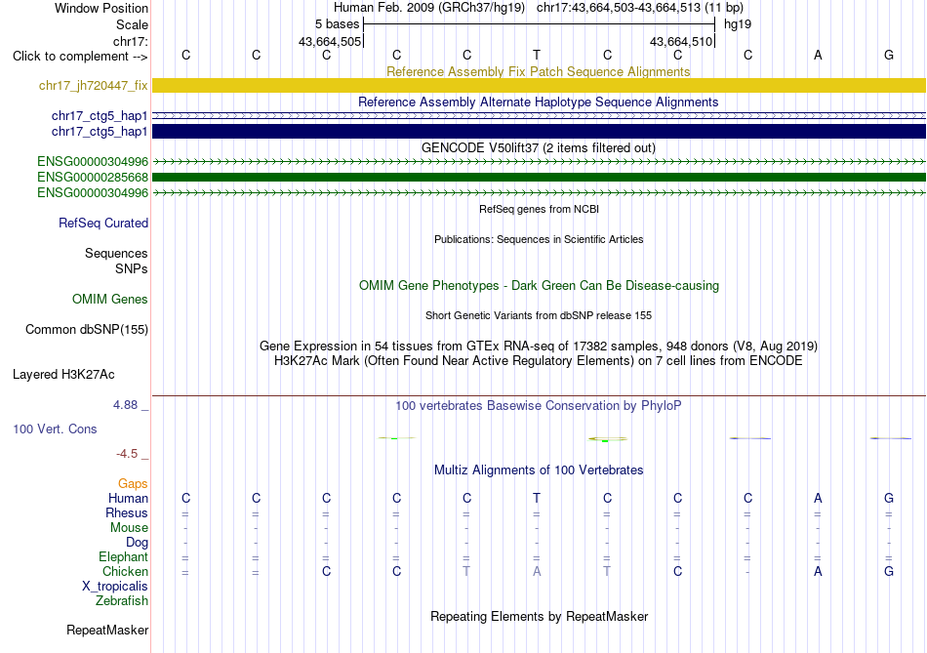The width and height of the screenshot is (927, 653).
Task: Select the X_tropicalis species label
Action: click(x=115, y=587)
